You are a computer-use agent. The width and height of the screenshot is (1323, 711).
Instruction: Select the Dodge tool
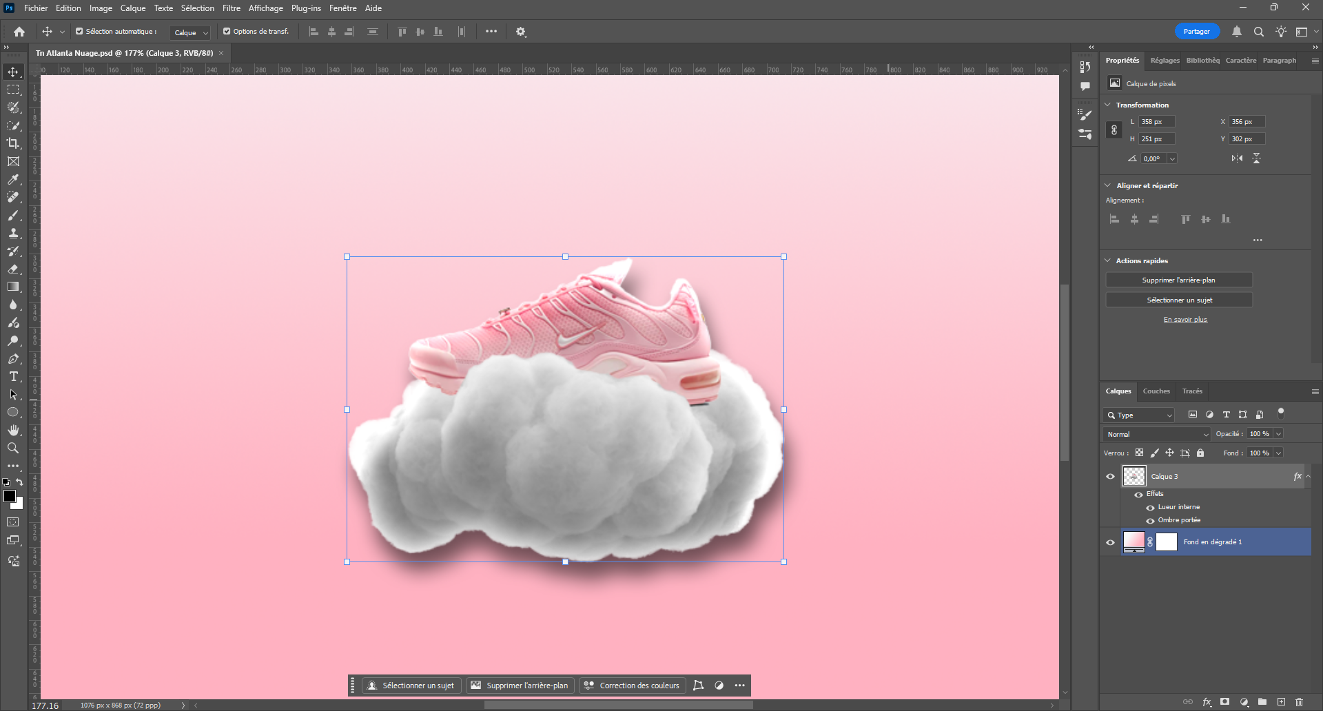coord(13,340)
